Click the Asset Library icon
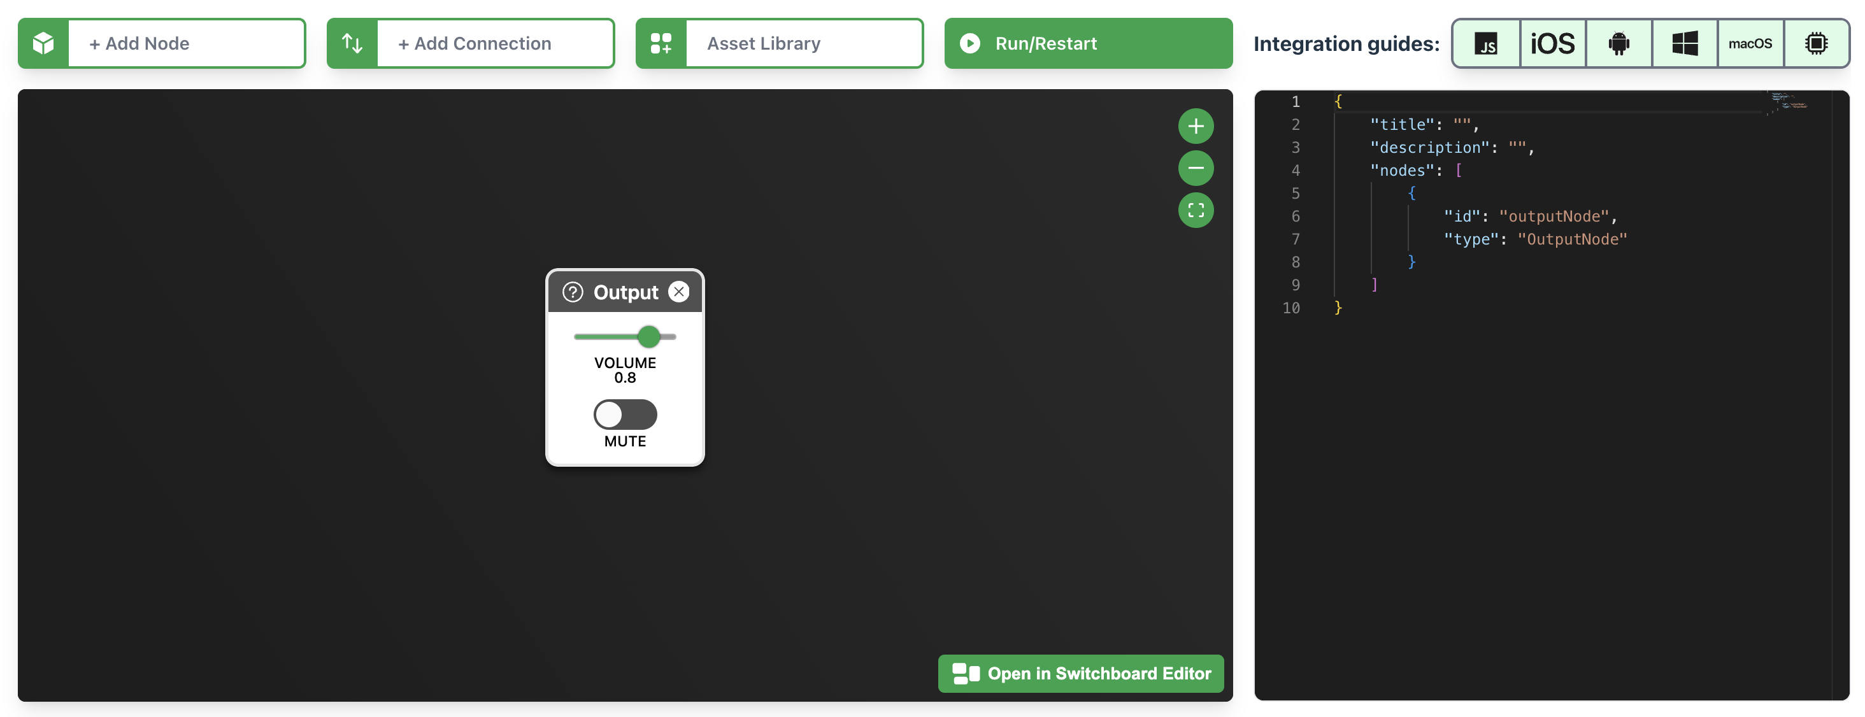Viewport: 1865px width, 717px height. (661, 41)
